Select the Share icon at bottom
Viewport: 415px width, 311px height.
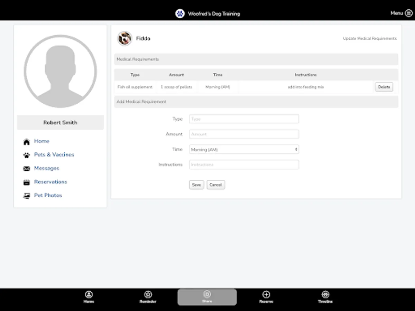207,294
